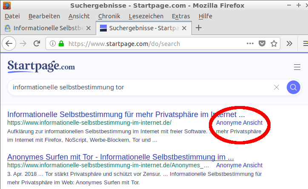Screen dimensions: 308x189
Task: Click the Firefox icon in title bar
Action: (x=7, y=6)
